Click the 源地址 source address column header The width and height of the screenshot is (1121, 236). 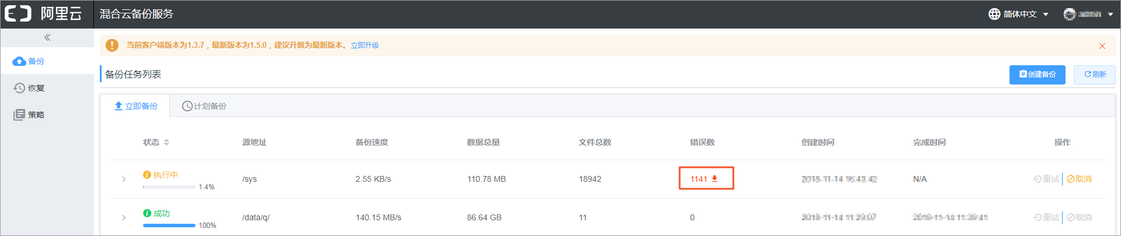point(255,142)
